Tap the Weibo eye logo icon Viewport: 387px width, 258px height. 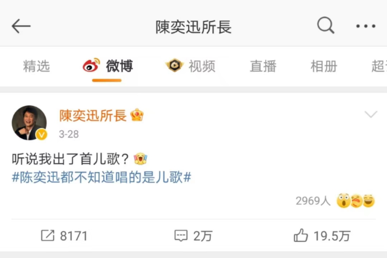(x=91, y=65)
